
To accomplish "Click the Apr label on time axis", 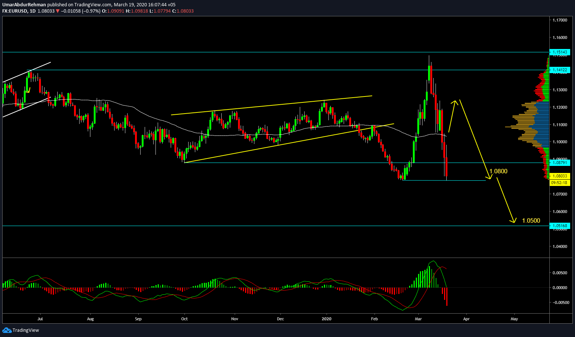I will click(466, 319).
